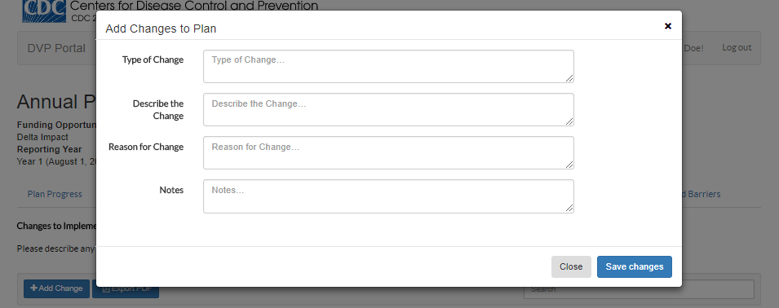779x308 pixels.
Task: Click the Describe the Change resize grip
Action: (569, 121)
